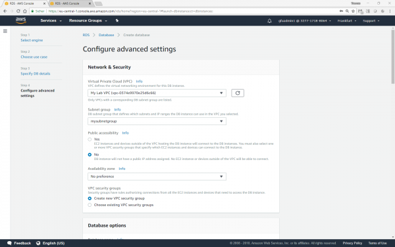The width and height of the screenshot is (395, 247).
Task: Open the Privacy Policy link
Action: (352, 243)
